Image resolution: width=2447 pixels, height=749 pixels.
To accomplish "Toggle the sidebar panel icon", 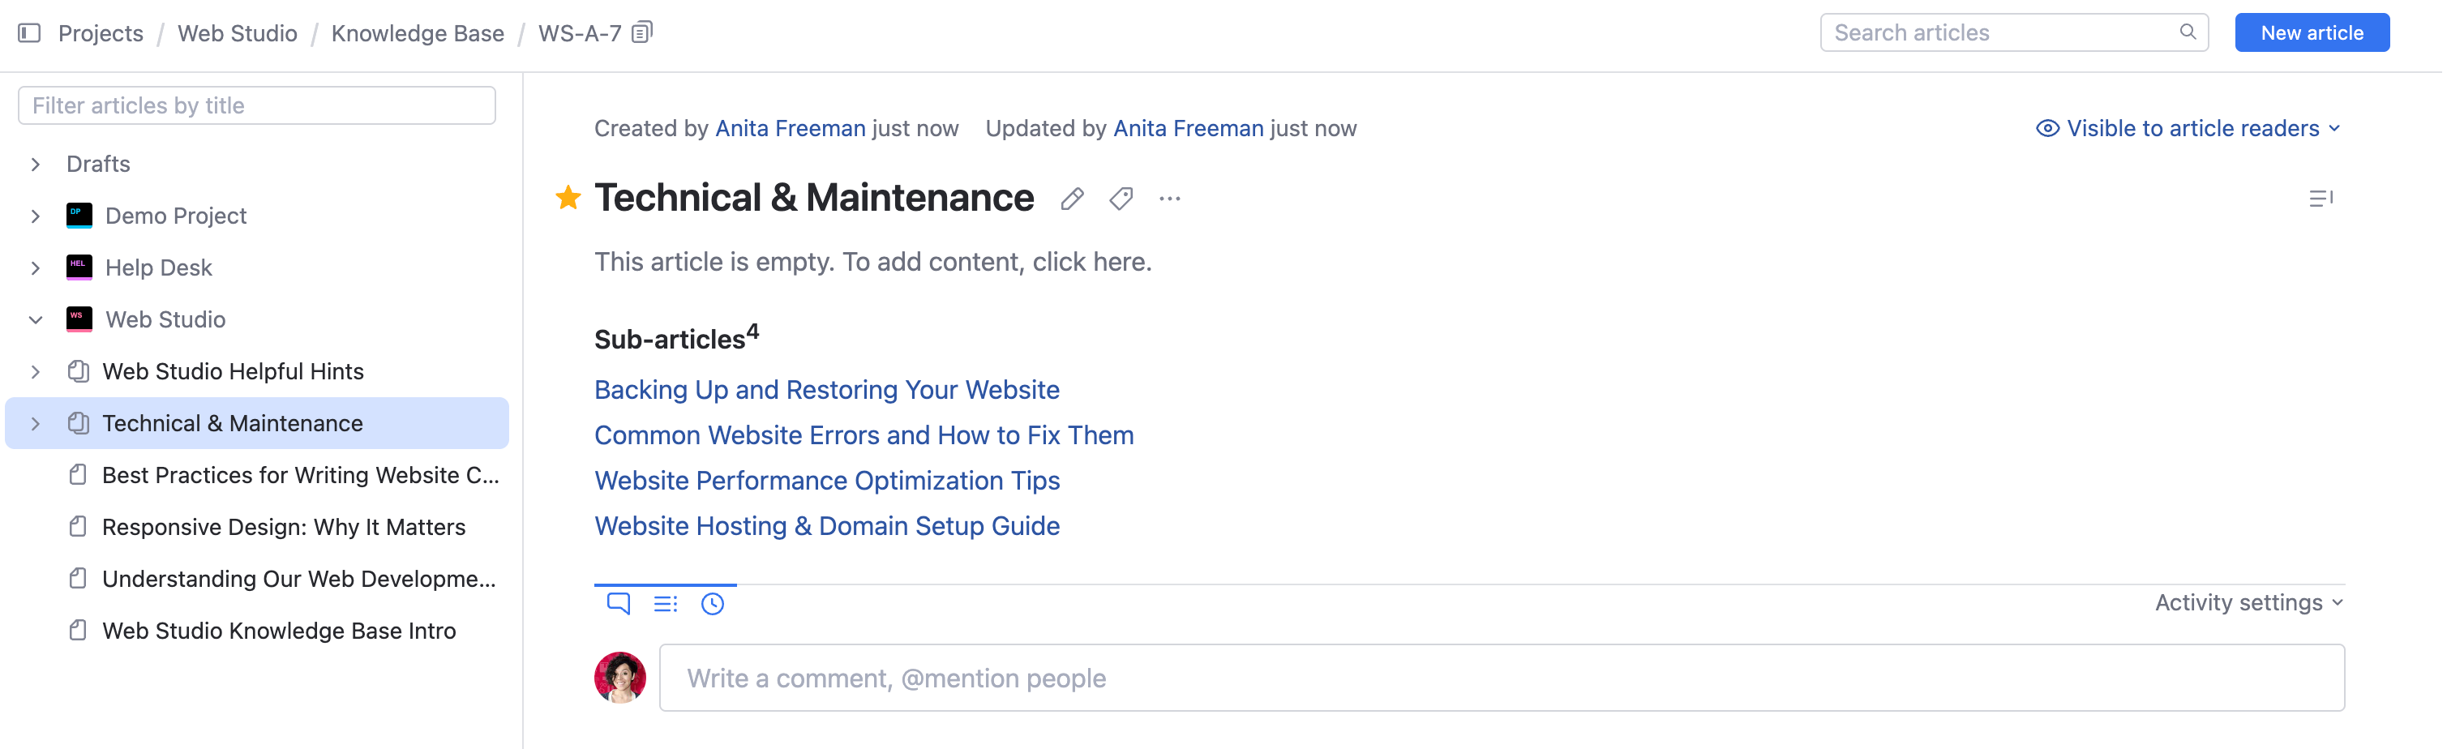I will pos(29,33).
